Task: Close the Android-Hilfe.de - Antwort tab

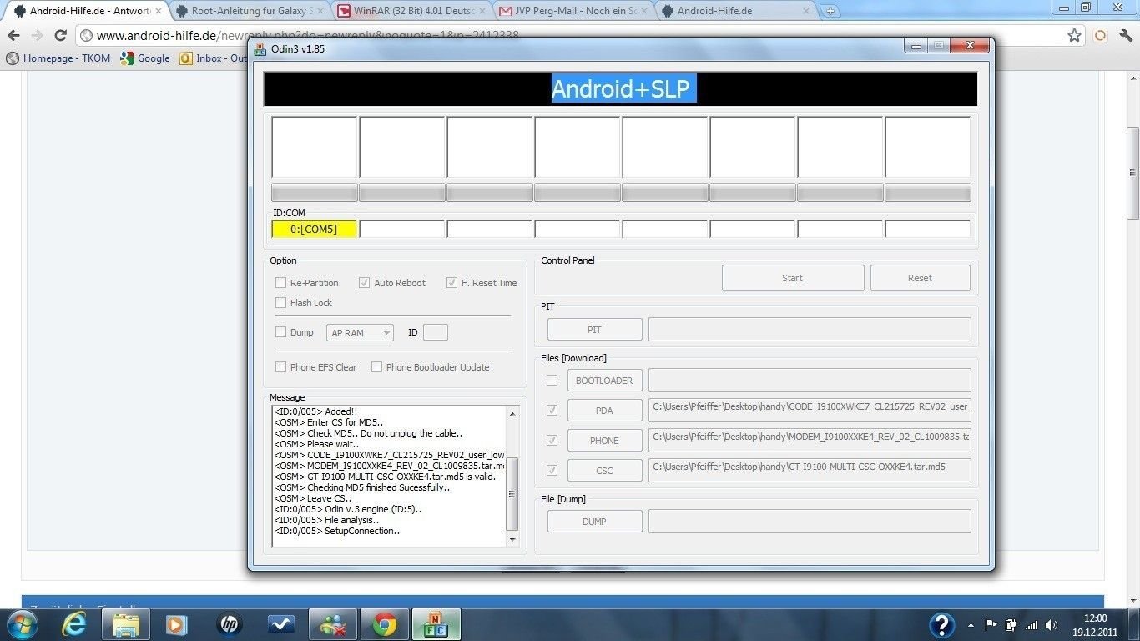Action: pos(159,11)
